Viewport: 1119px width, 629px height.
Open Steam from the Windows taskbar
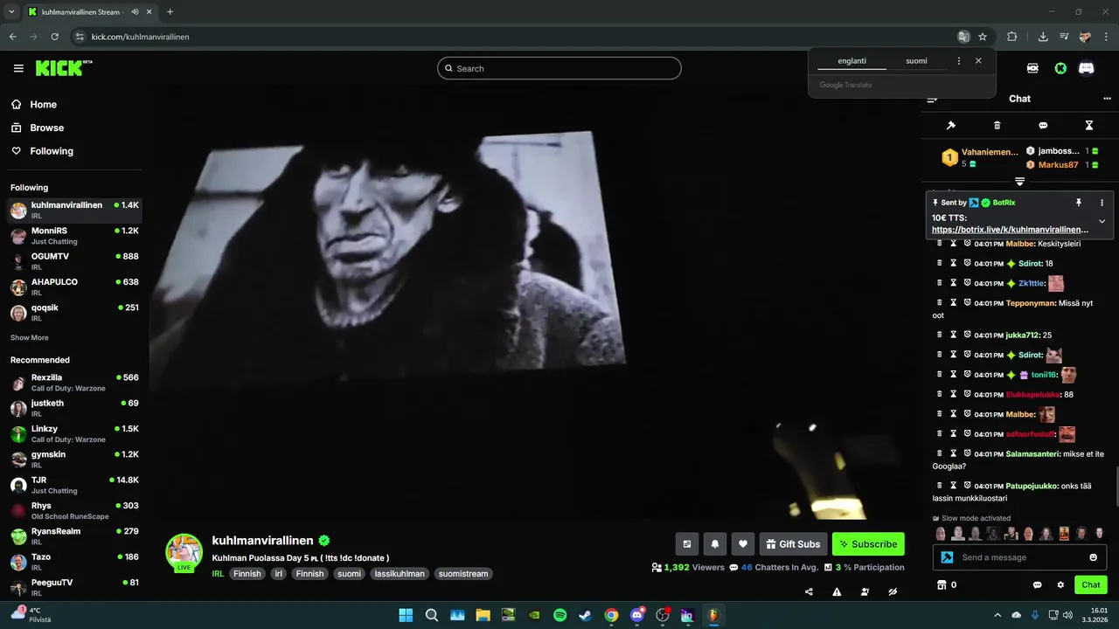(585, 615)
